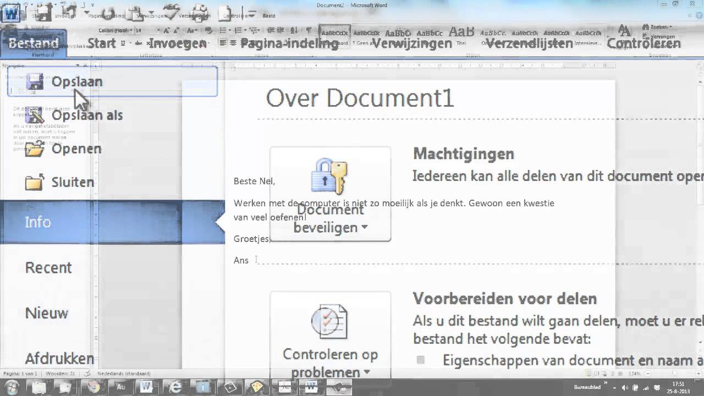Click the Machtigingen heading
Viewport: 704px width, 396px height.
click(x=464, y=154)
